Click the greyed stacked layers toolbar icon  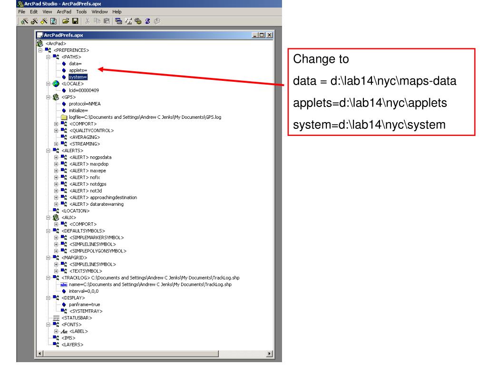coord(157,21)
